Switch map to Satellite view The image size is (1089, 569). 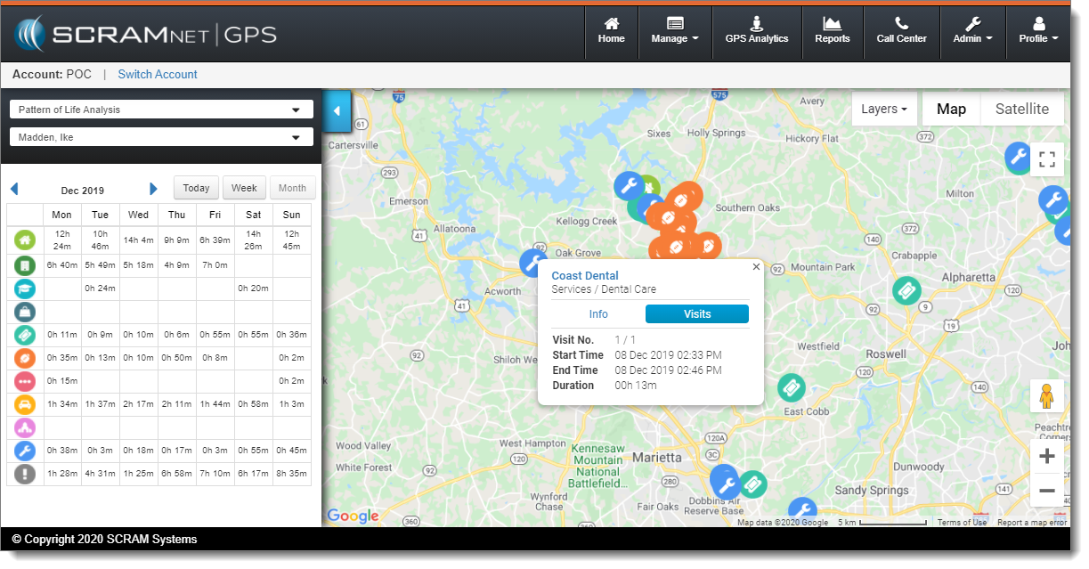pyautogui.click(x=1021, y=110)
